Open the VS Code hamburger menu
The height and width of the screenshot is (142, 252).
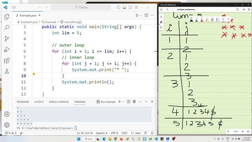click(x=14, y=7)
